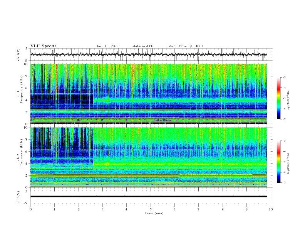Click the ch.2 "Frequency (kHz)" axis label

click(22, 153)
